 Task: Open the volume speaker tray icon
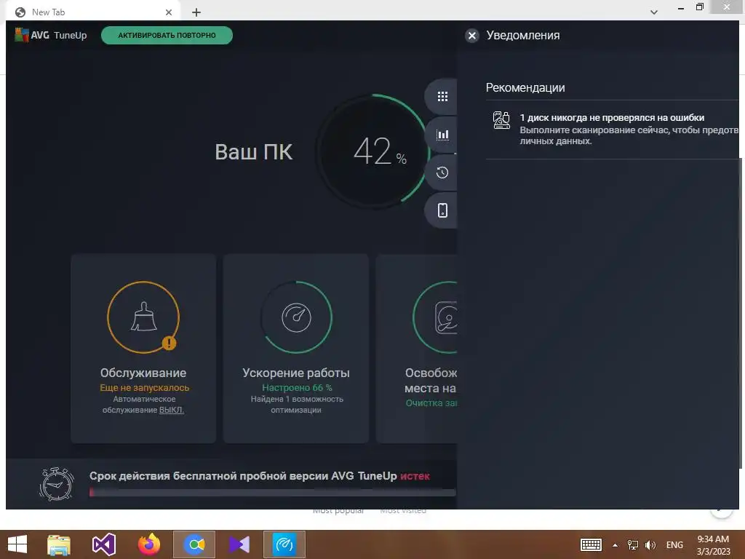tap(650, 544)
